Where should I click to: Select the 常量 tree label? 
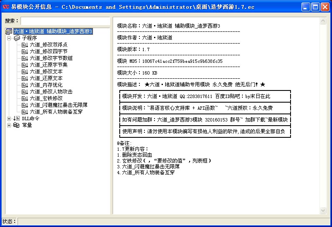pos(27,125)
